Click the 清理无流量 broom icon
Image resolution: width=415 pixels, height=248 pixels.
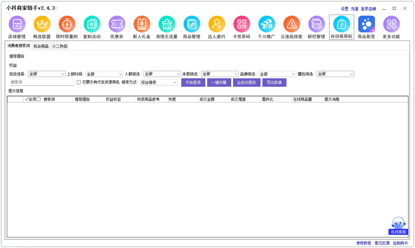point(167,24)
